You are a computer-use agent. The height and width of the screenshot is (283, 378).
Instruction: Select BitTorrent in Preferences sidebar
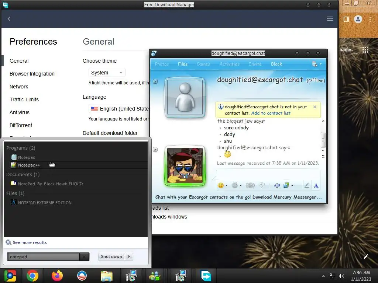pyautogui.click(x=21, y=125)
